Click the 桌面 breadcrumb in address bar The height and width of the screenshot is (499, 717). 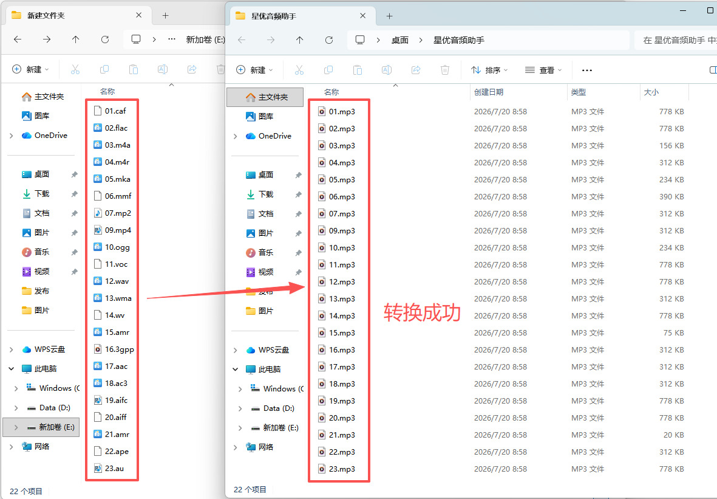(x=400, y=40)
